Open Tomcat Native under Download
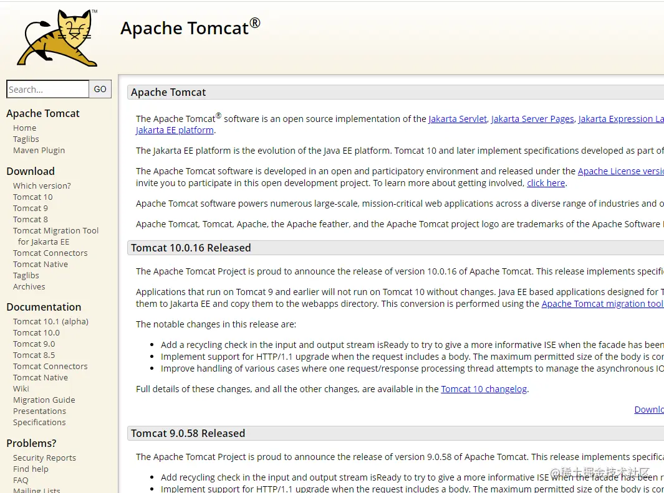 (x=41, y=265)
